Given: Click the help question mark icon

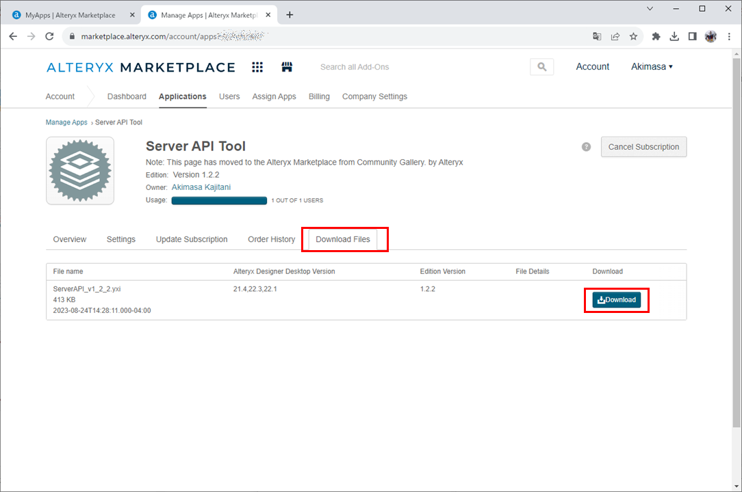Looking at the screenshot, I should pos(586,147).
